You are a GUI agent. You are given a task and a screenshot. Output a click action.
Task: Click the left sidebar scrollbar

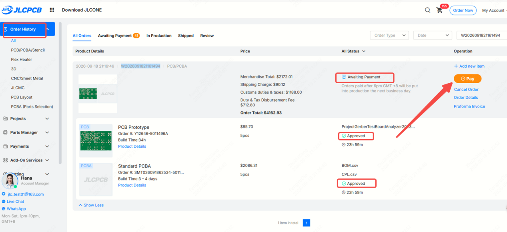60,93
